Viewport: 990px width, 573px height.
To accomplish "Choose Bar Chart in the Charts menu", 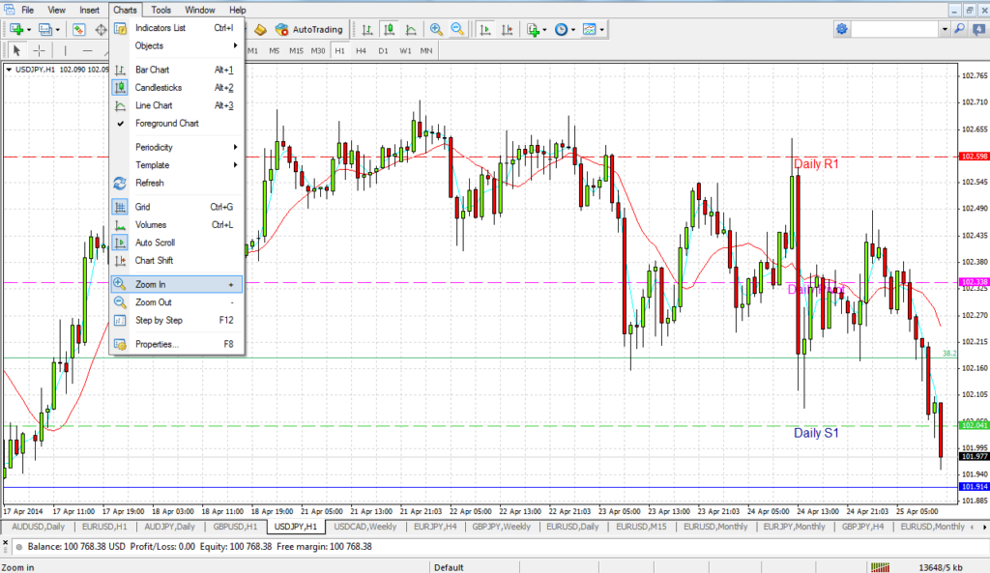I will [x=177, y=70].
